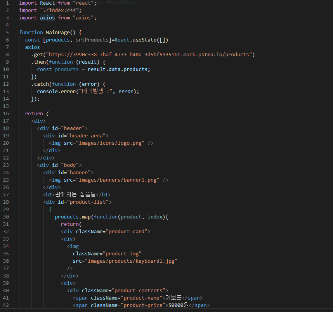Click the "product-list" id string
Image resolution: width=333 pixels, height=312 pixels.
(89, 202)
